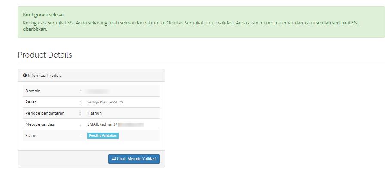This screenshot has height=179, width=391.
Task: Click the info icon beside Informasi Produk
Action: 25,76
